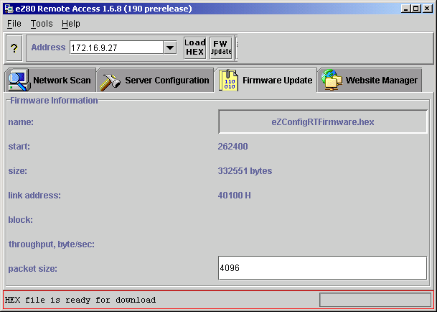Screen dimensions: 437x312
Task: Click the toolbar drag handle beside FW Update
Action: (236, 48)
